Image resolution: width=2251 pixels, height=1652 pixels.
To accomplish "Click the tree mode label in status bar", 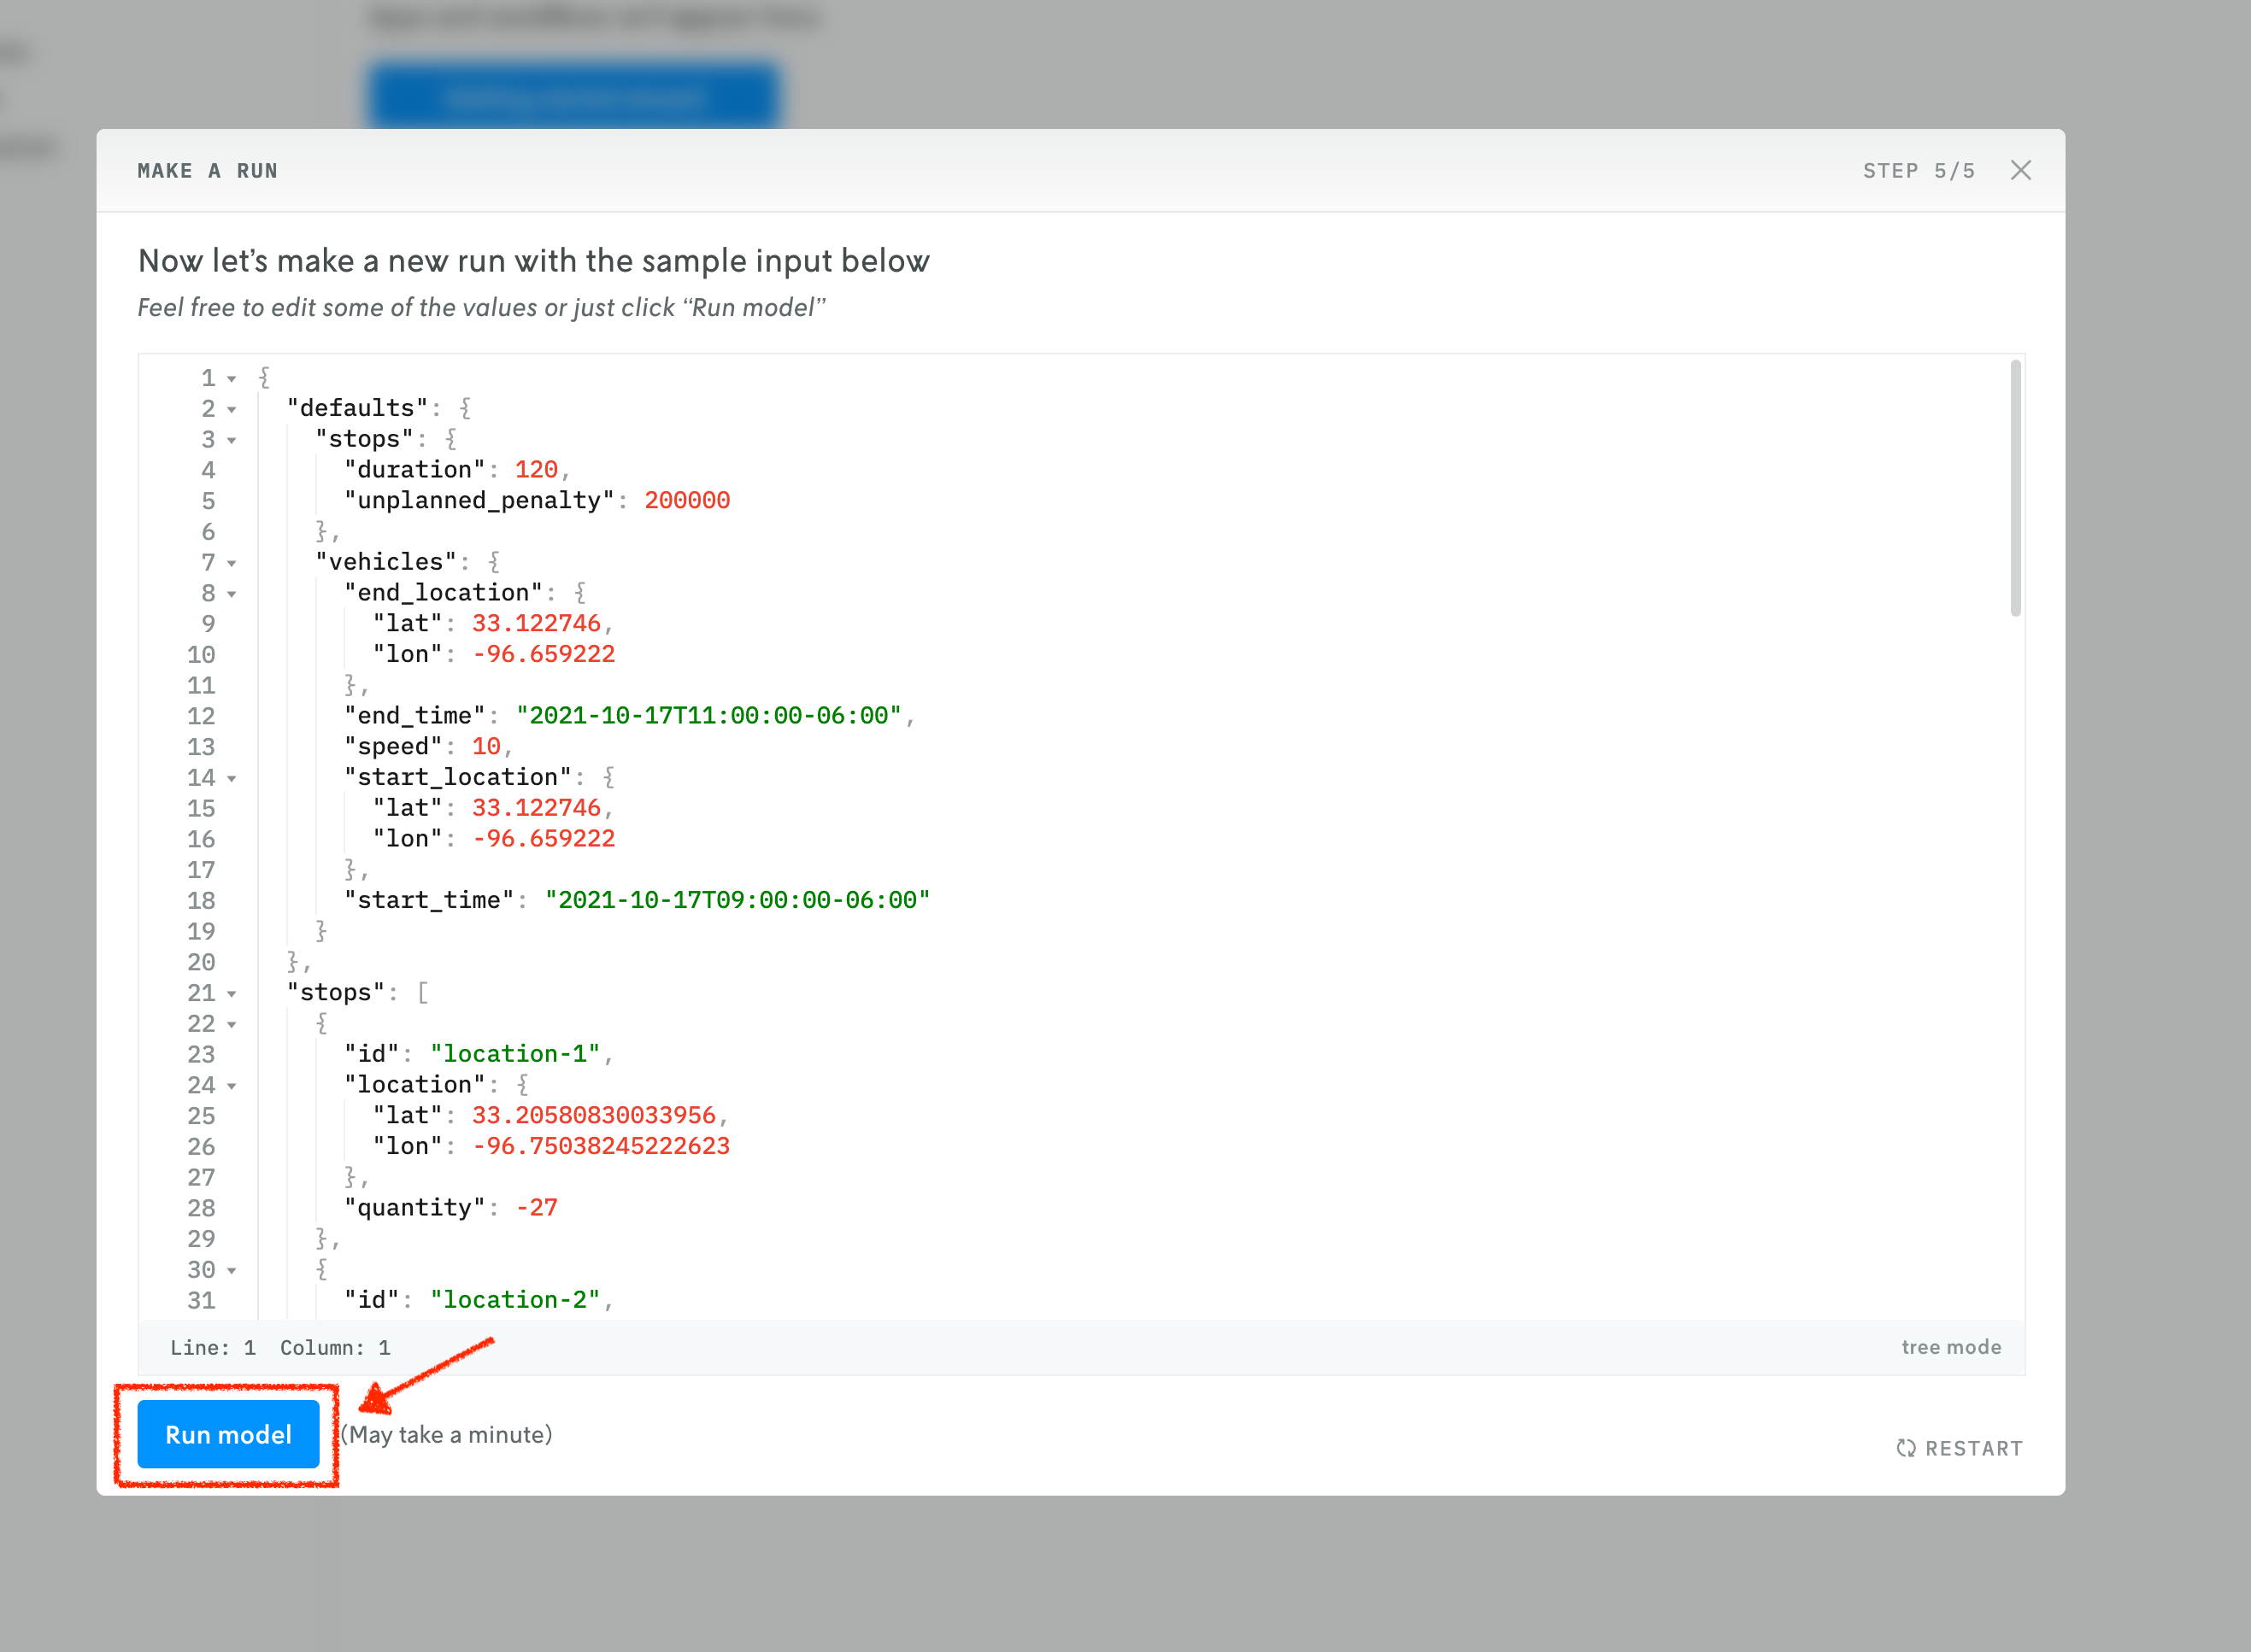I will pos(1950,1347).
